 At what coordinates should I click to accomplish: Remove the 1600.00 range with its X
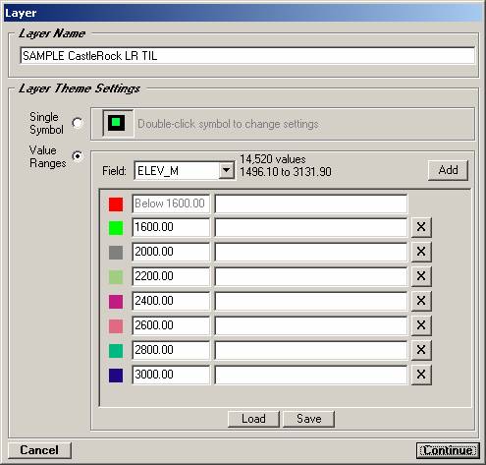coord(421,227)
